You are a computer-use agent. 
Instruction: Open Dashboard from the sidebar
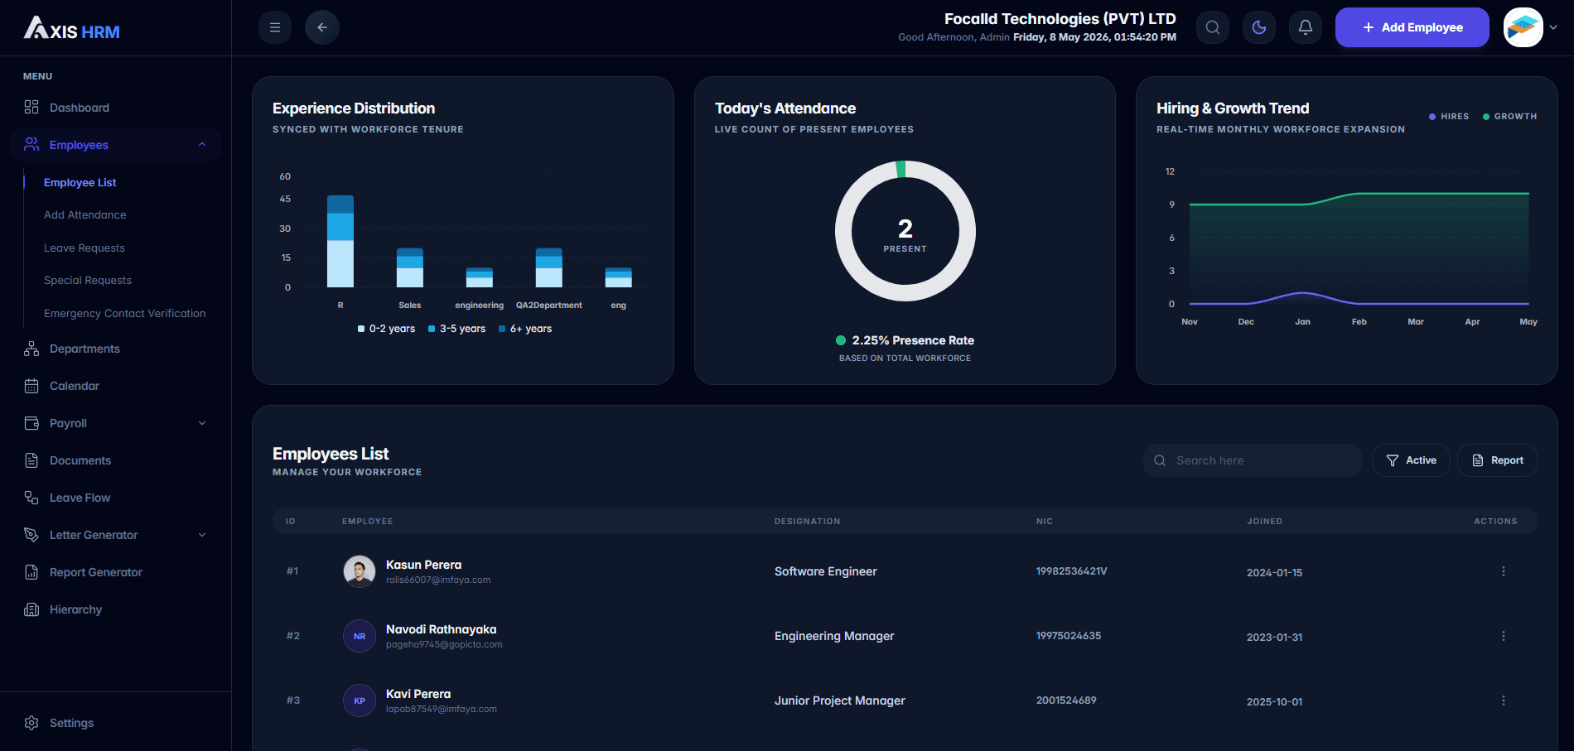80,108
